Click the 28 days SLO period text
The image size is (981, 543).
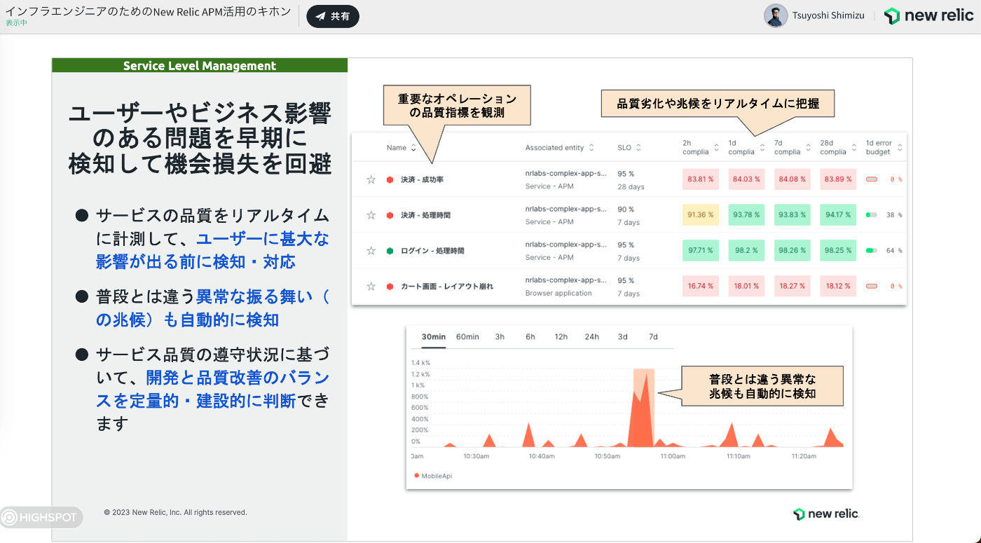click(631, 187)
